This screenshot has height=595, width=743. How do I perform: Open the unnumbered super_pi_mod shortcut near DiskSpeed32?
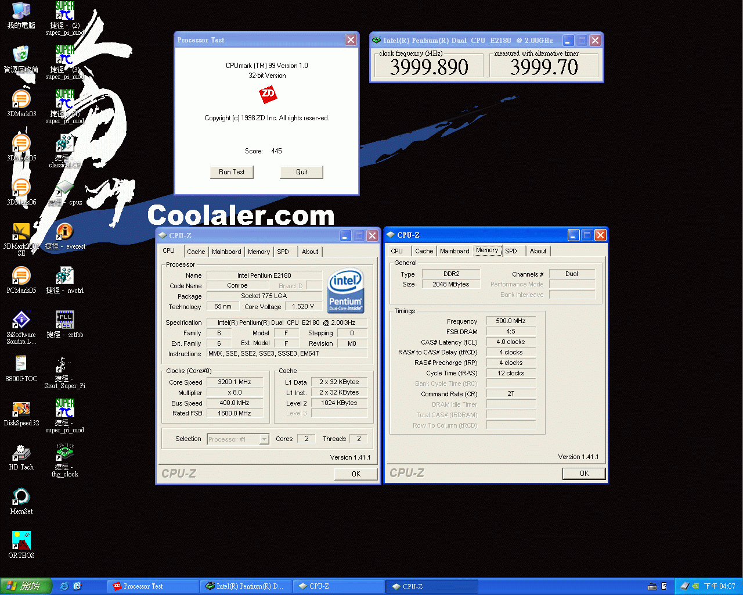click(65, 417)
